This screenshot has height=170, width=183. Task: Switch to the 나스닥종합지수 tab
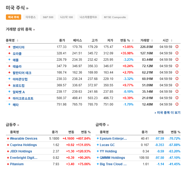88,17
